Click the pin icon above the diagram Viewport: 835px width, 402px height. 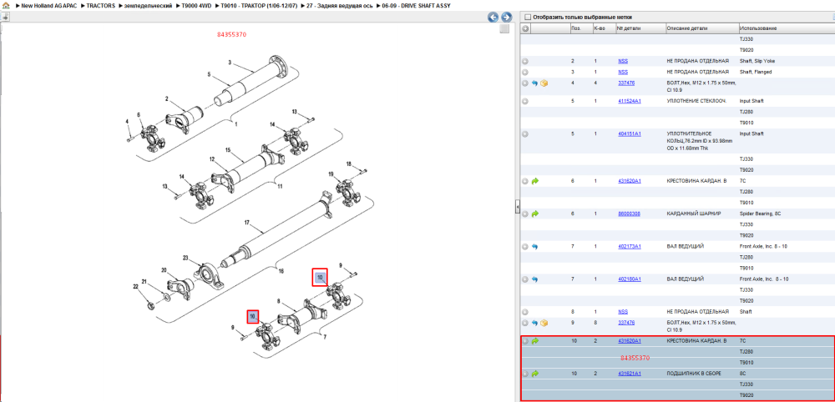(x=5, y=17)
